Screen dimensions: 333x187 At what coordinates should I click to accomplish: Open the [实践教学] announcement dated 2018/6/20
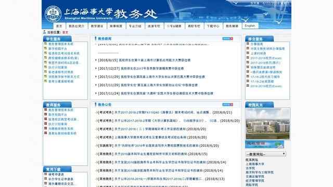click(x=156, y=145)
